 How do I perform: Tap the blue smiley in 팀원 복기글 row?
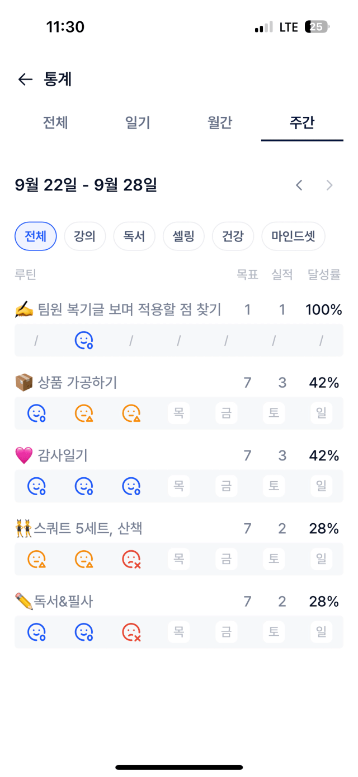[x=84, y=340]
